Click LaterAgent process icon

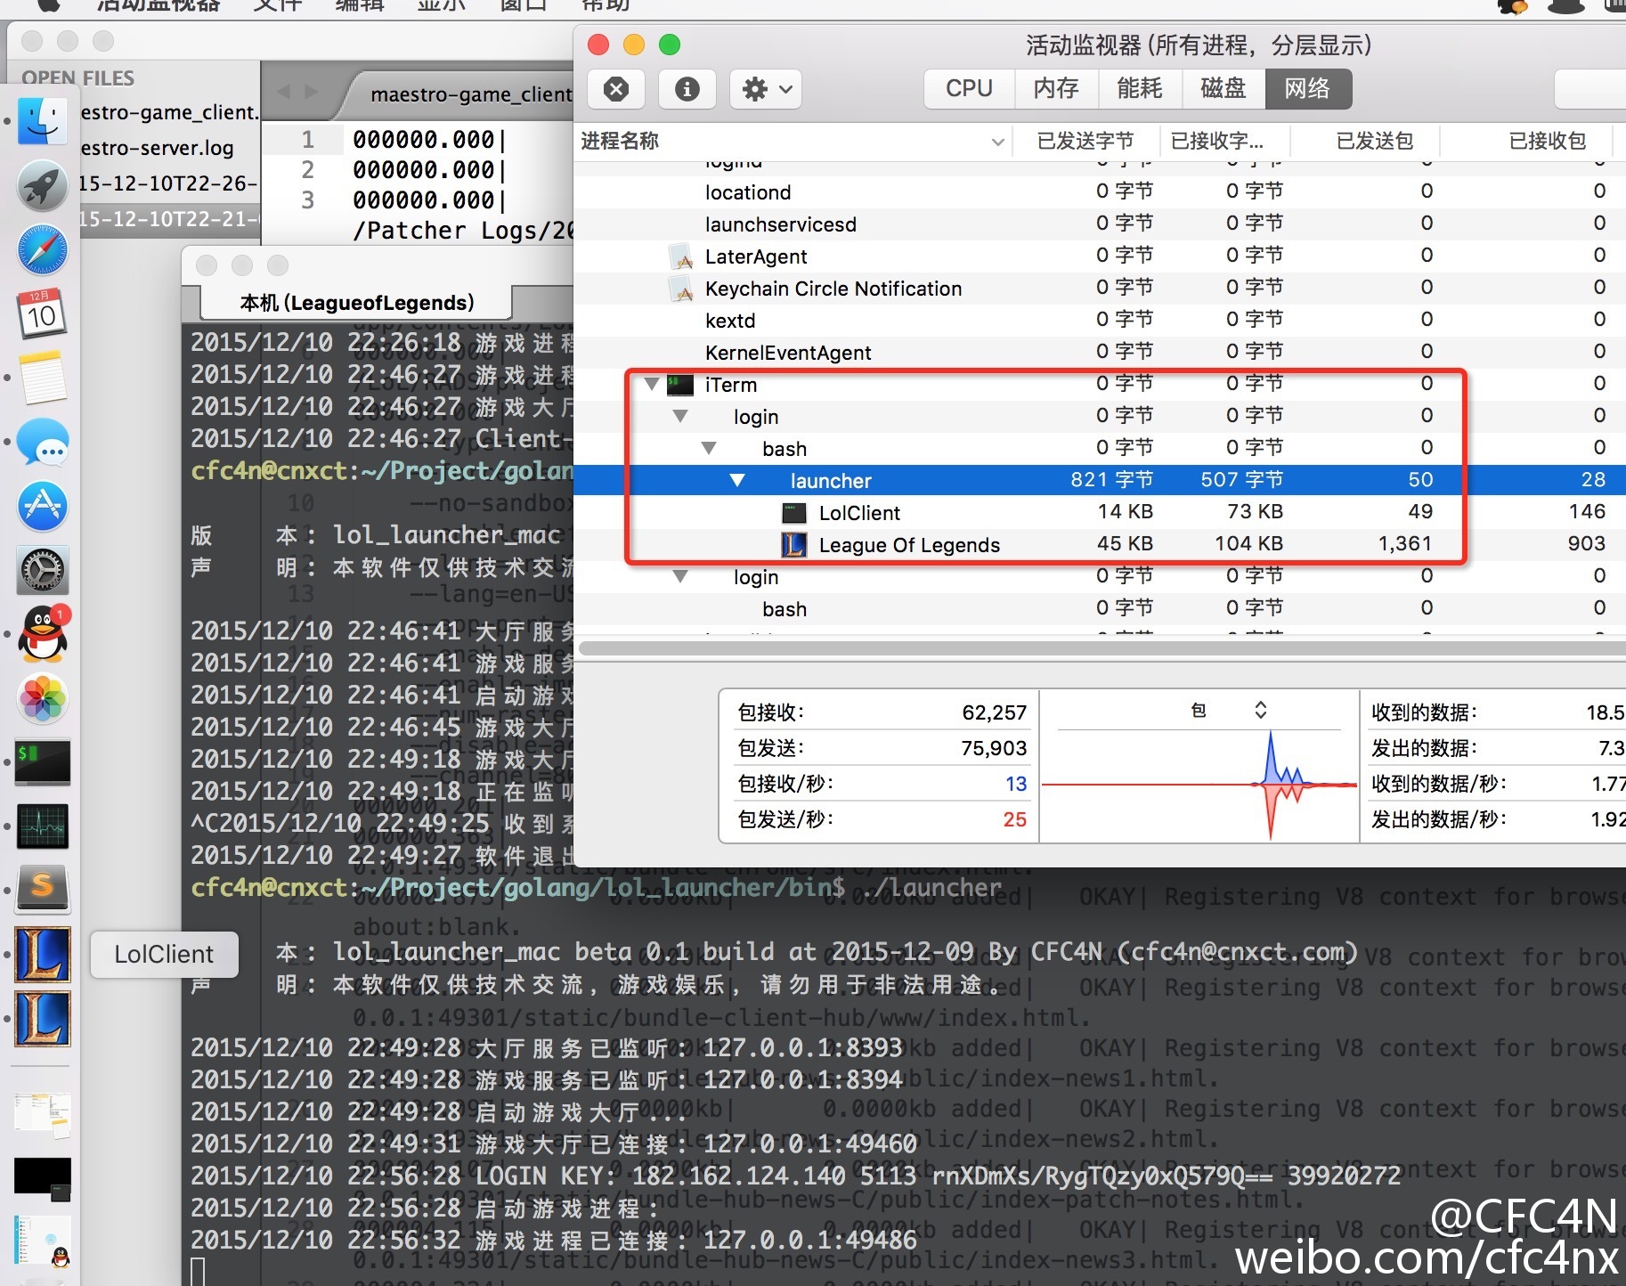[x=680, y=256]
